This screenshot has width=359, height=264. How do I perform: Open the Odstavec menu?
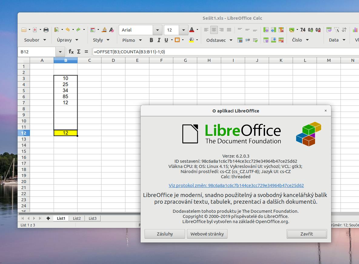pyautogui.click(x=219, y=40)
